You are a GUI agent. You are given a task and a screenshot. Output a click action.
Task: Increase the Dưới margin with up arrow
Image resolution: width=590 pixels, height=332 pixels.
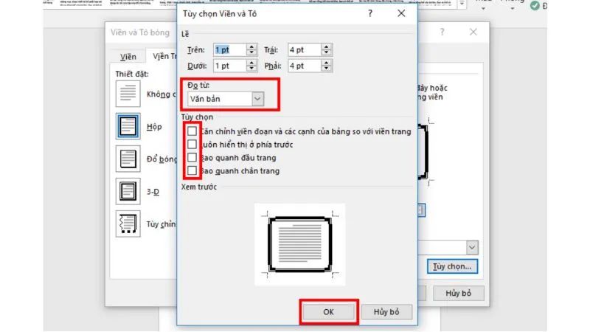point(251,63)
